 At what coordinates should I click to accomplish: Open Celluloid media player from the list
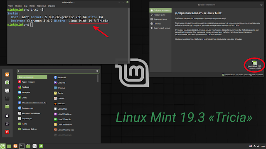[60, 83]
